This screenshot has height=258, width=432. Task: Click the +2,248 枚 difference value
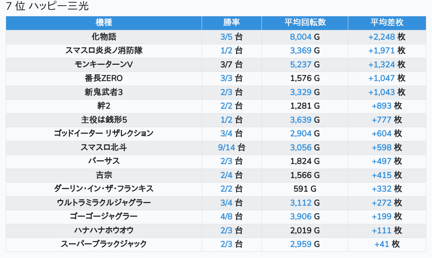click(x=387, y=37)
